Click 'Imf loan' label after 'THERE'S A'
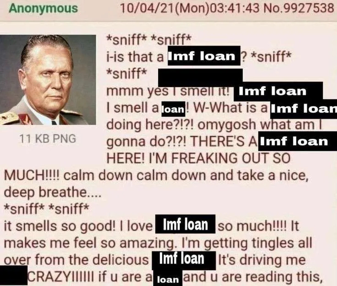 click(x=298, y=141)
